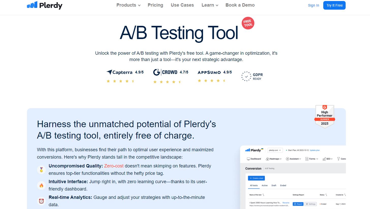Open the G2 High Performer 2023 badge
Screen dimensions: 370x209
pos(325,117)
